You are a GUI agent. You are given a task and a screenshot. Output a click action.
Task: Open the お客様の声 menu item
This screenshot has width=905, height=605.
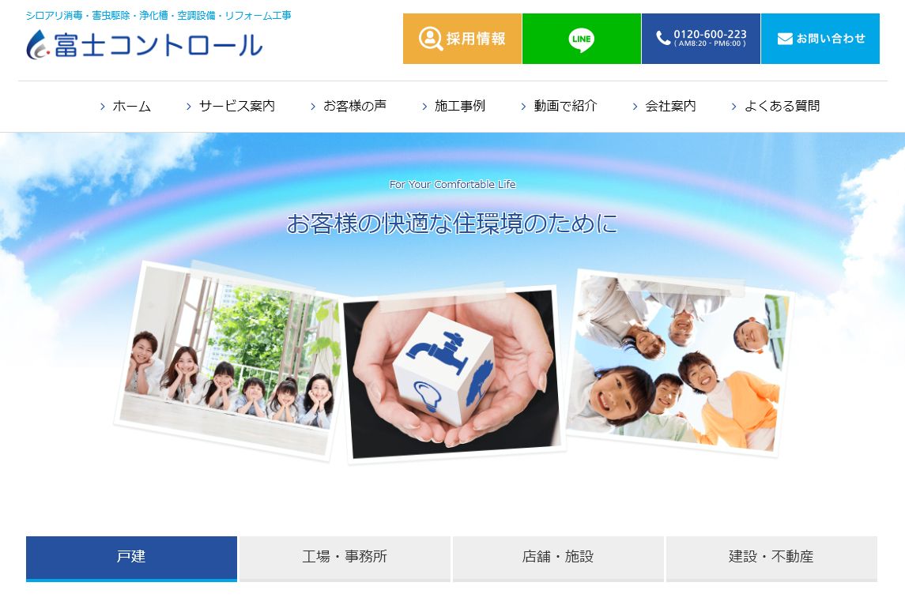pos(354,106)
